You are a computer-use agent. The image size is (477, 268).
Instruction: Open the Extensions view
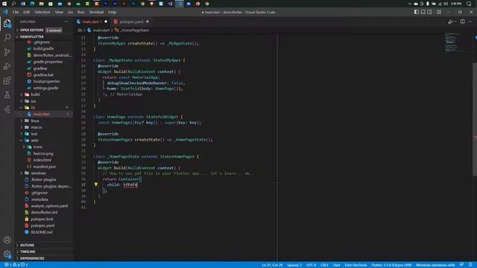click(x=7, y=80)
